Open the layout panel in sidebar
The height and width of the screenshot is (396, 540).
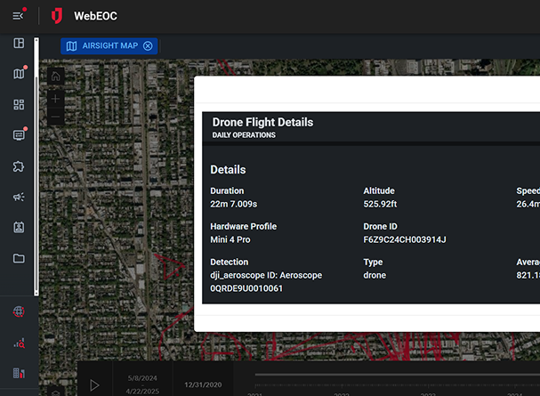click(x=19, y=44)
